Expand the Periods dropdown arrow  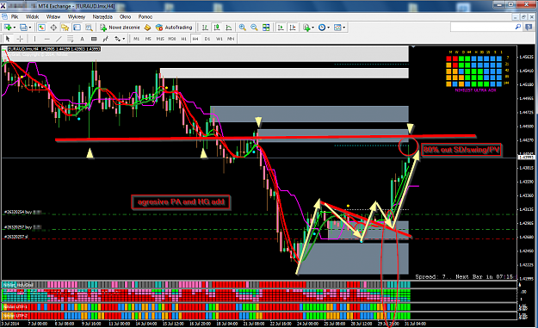[x=328, y=28]
